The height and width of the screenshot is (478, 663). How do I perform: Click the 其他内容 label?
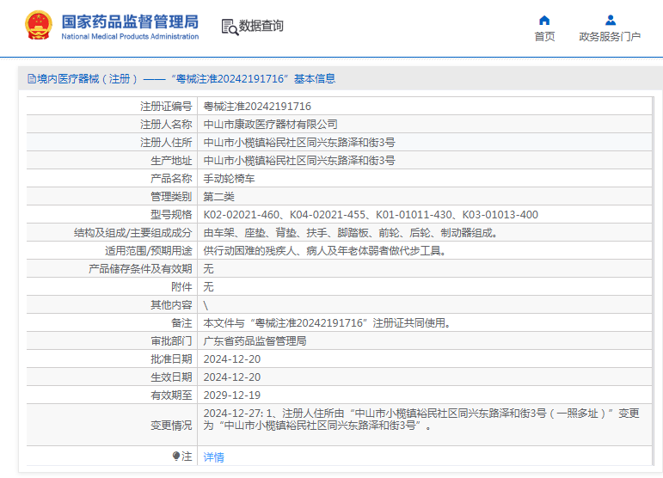tap(171, 305)
